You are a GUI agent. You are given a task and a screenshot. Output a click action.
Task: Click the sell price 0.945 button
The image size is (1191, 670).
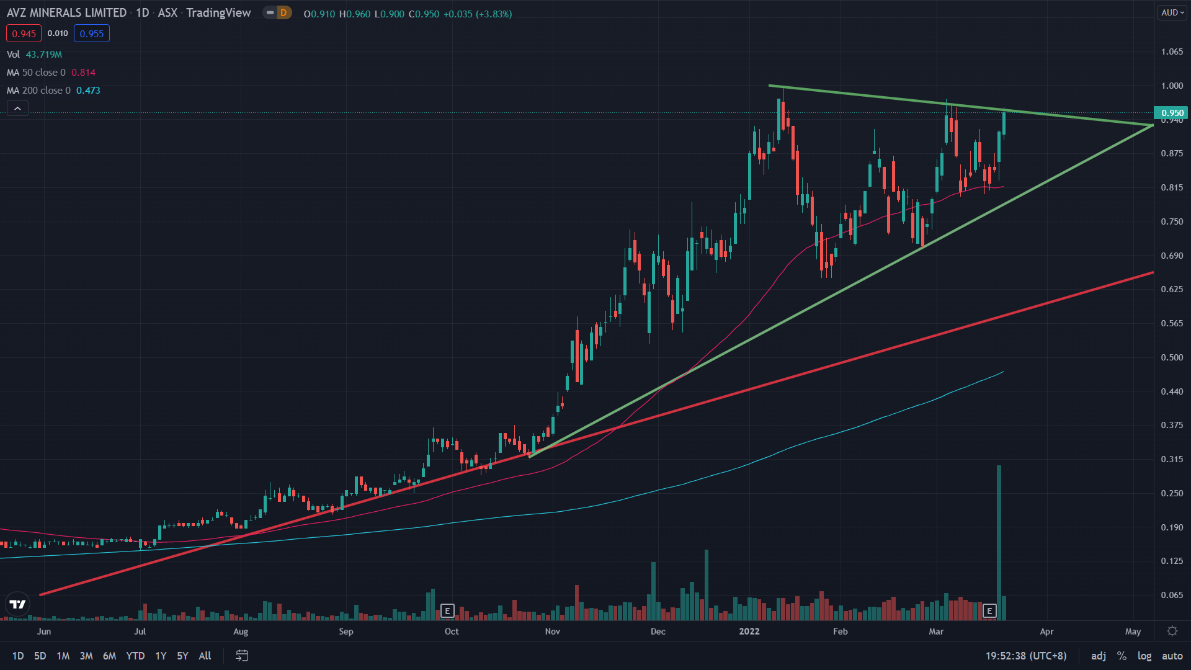point(24,33)
